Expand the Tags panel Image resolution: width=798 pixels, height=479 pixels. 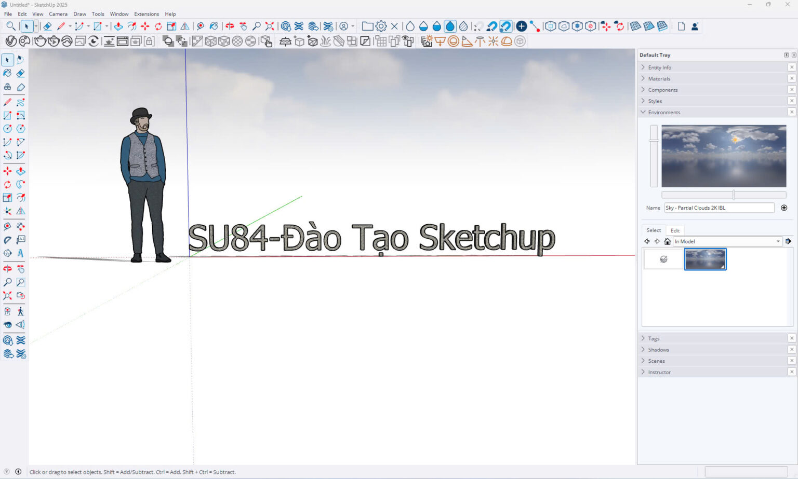[x=654, y=338]
